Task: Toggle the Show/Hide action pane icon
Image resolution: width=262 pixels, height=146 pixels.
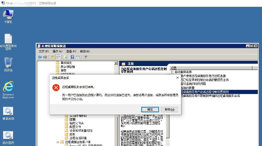Action: (78, 57)
